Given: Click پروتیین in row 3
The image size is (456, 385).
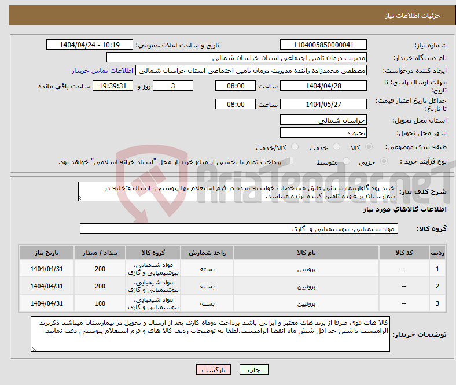Looking at the screenshot, I should click(x=306, y=304).
